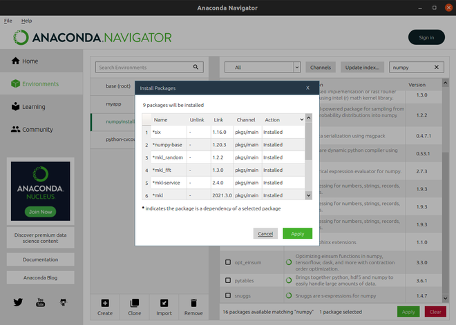
Task: Click the Remove environment trash icon
Action: (x=193, y=303)
